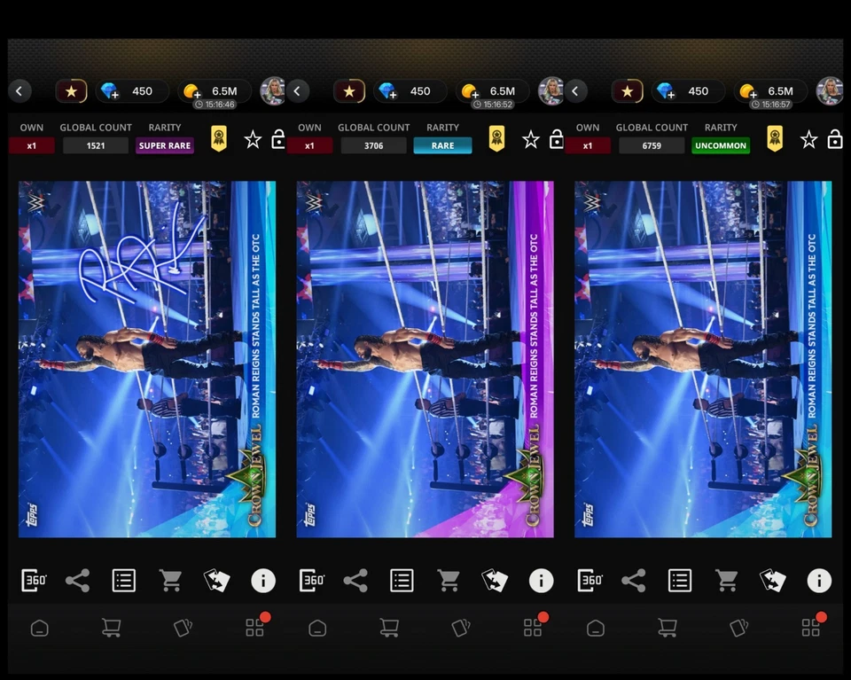Show info for the Rare card
851x680 pixels.
coord(541,581)
